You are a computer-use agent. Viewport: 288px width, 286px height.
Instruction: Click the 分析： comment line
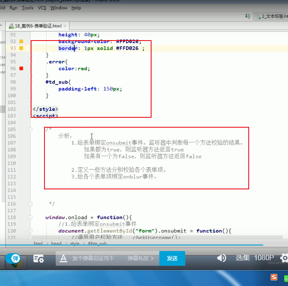tap(65, 136)
